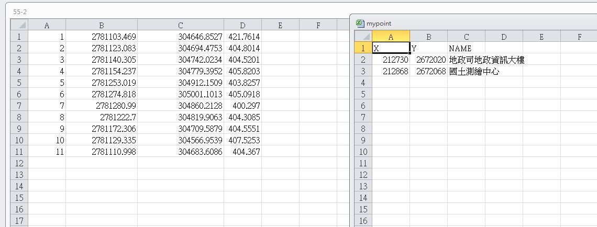Click cell containing 304683.6086
597x227 pixels.
coord(181,152)
